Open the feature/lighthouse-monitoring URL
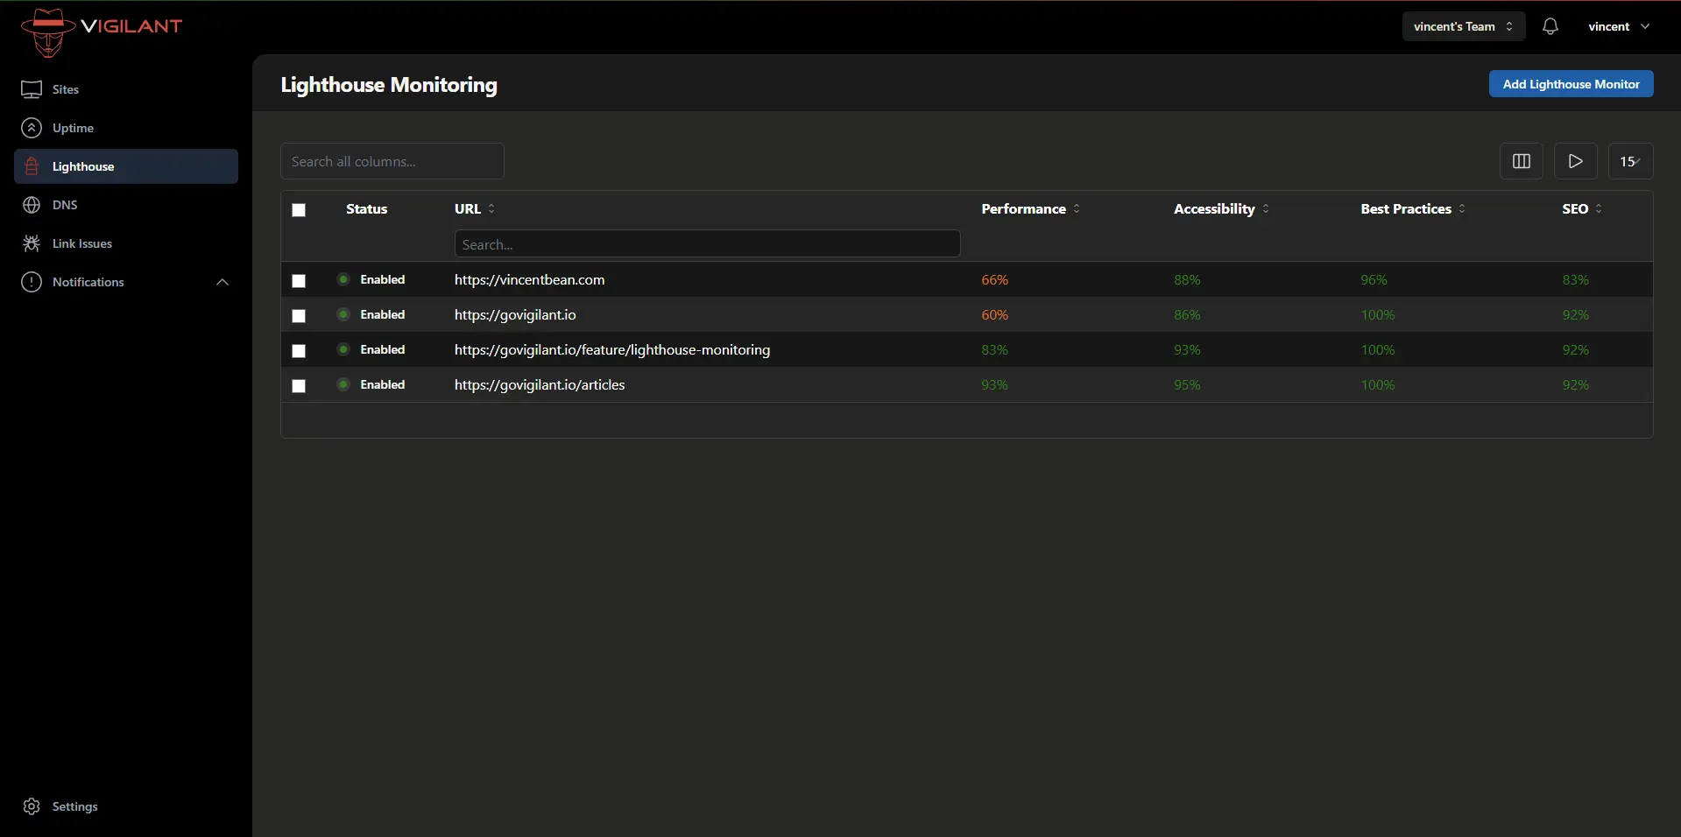 [612, 349]
